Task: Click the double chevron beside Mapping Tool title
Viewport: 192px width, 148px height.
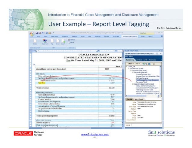Action: 160,54
